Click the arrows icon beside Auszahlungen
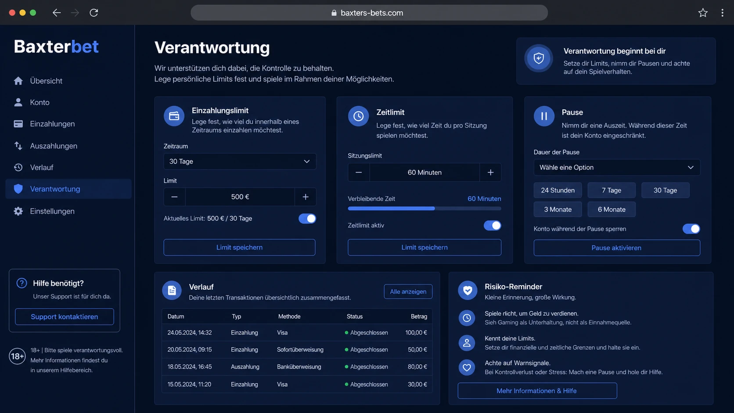The image size is (734, 413). (18, 146)
